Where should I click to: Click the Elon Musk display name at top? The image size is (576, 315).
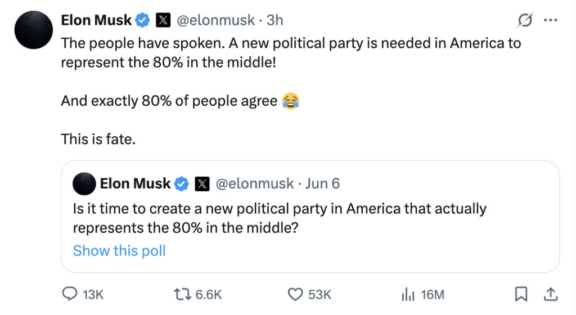coord(96,21)
